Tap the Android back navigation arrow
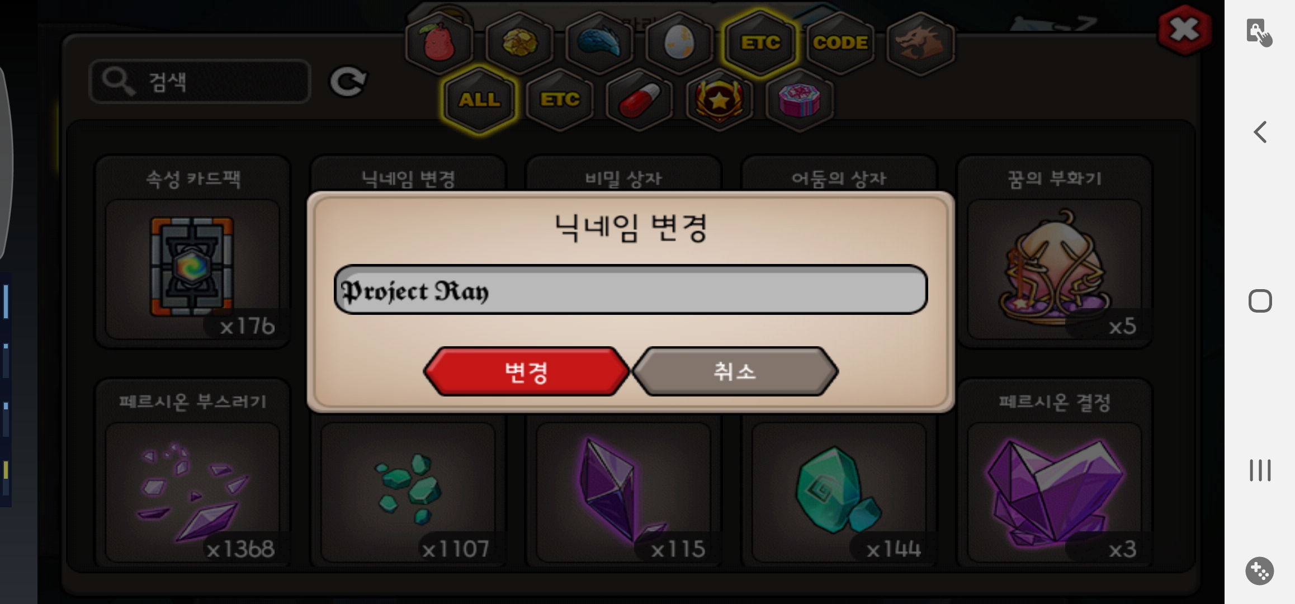The height and width of the screenshot is (604, 1295). point(1260,133)
